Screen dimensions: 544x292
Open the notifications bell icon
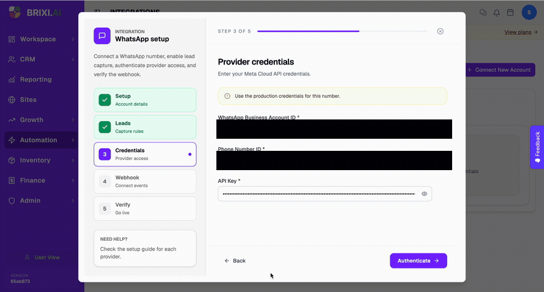[497, 13]
